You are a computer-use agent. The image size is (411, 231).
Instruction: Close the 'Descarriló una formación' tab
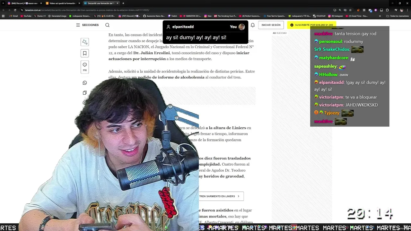[x=118, y=3]
